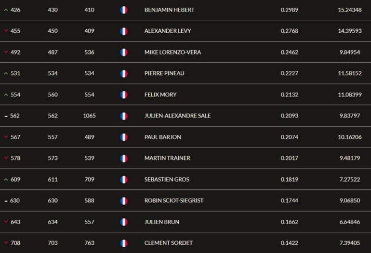Click the green up arrow beside rank 609
The width and height of the screenshot is (371, 253).
tap(6, 180)
